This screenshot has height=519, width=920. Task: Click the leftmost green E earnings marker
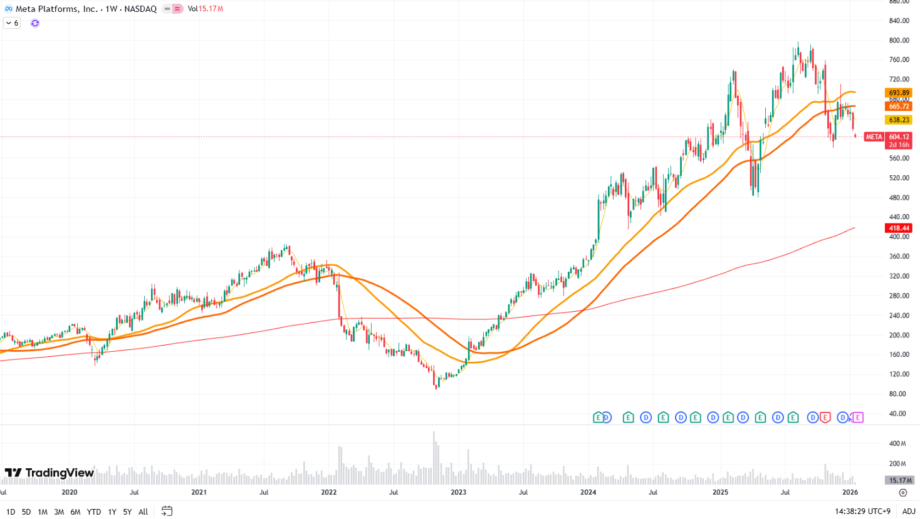pos(598,418)
